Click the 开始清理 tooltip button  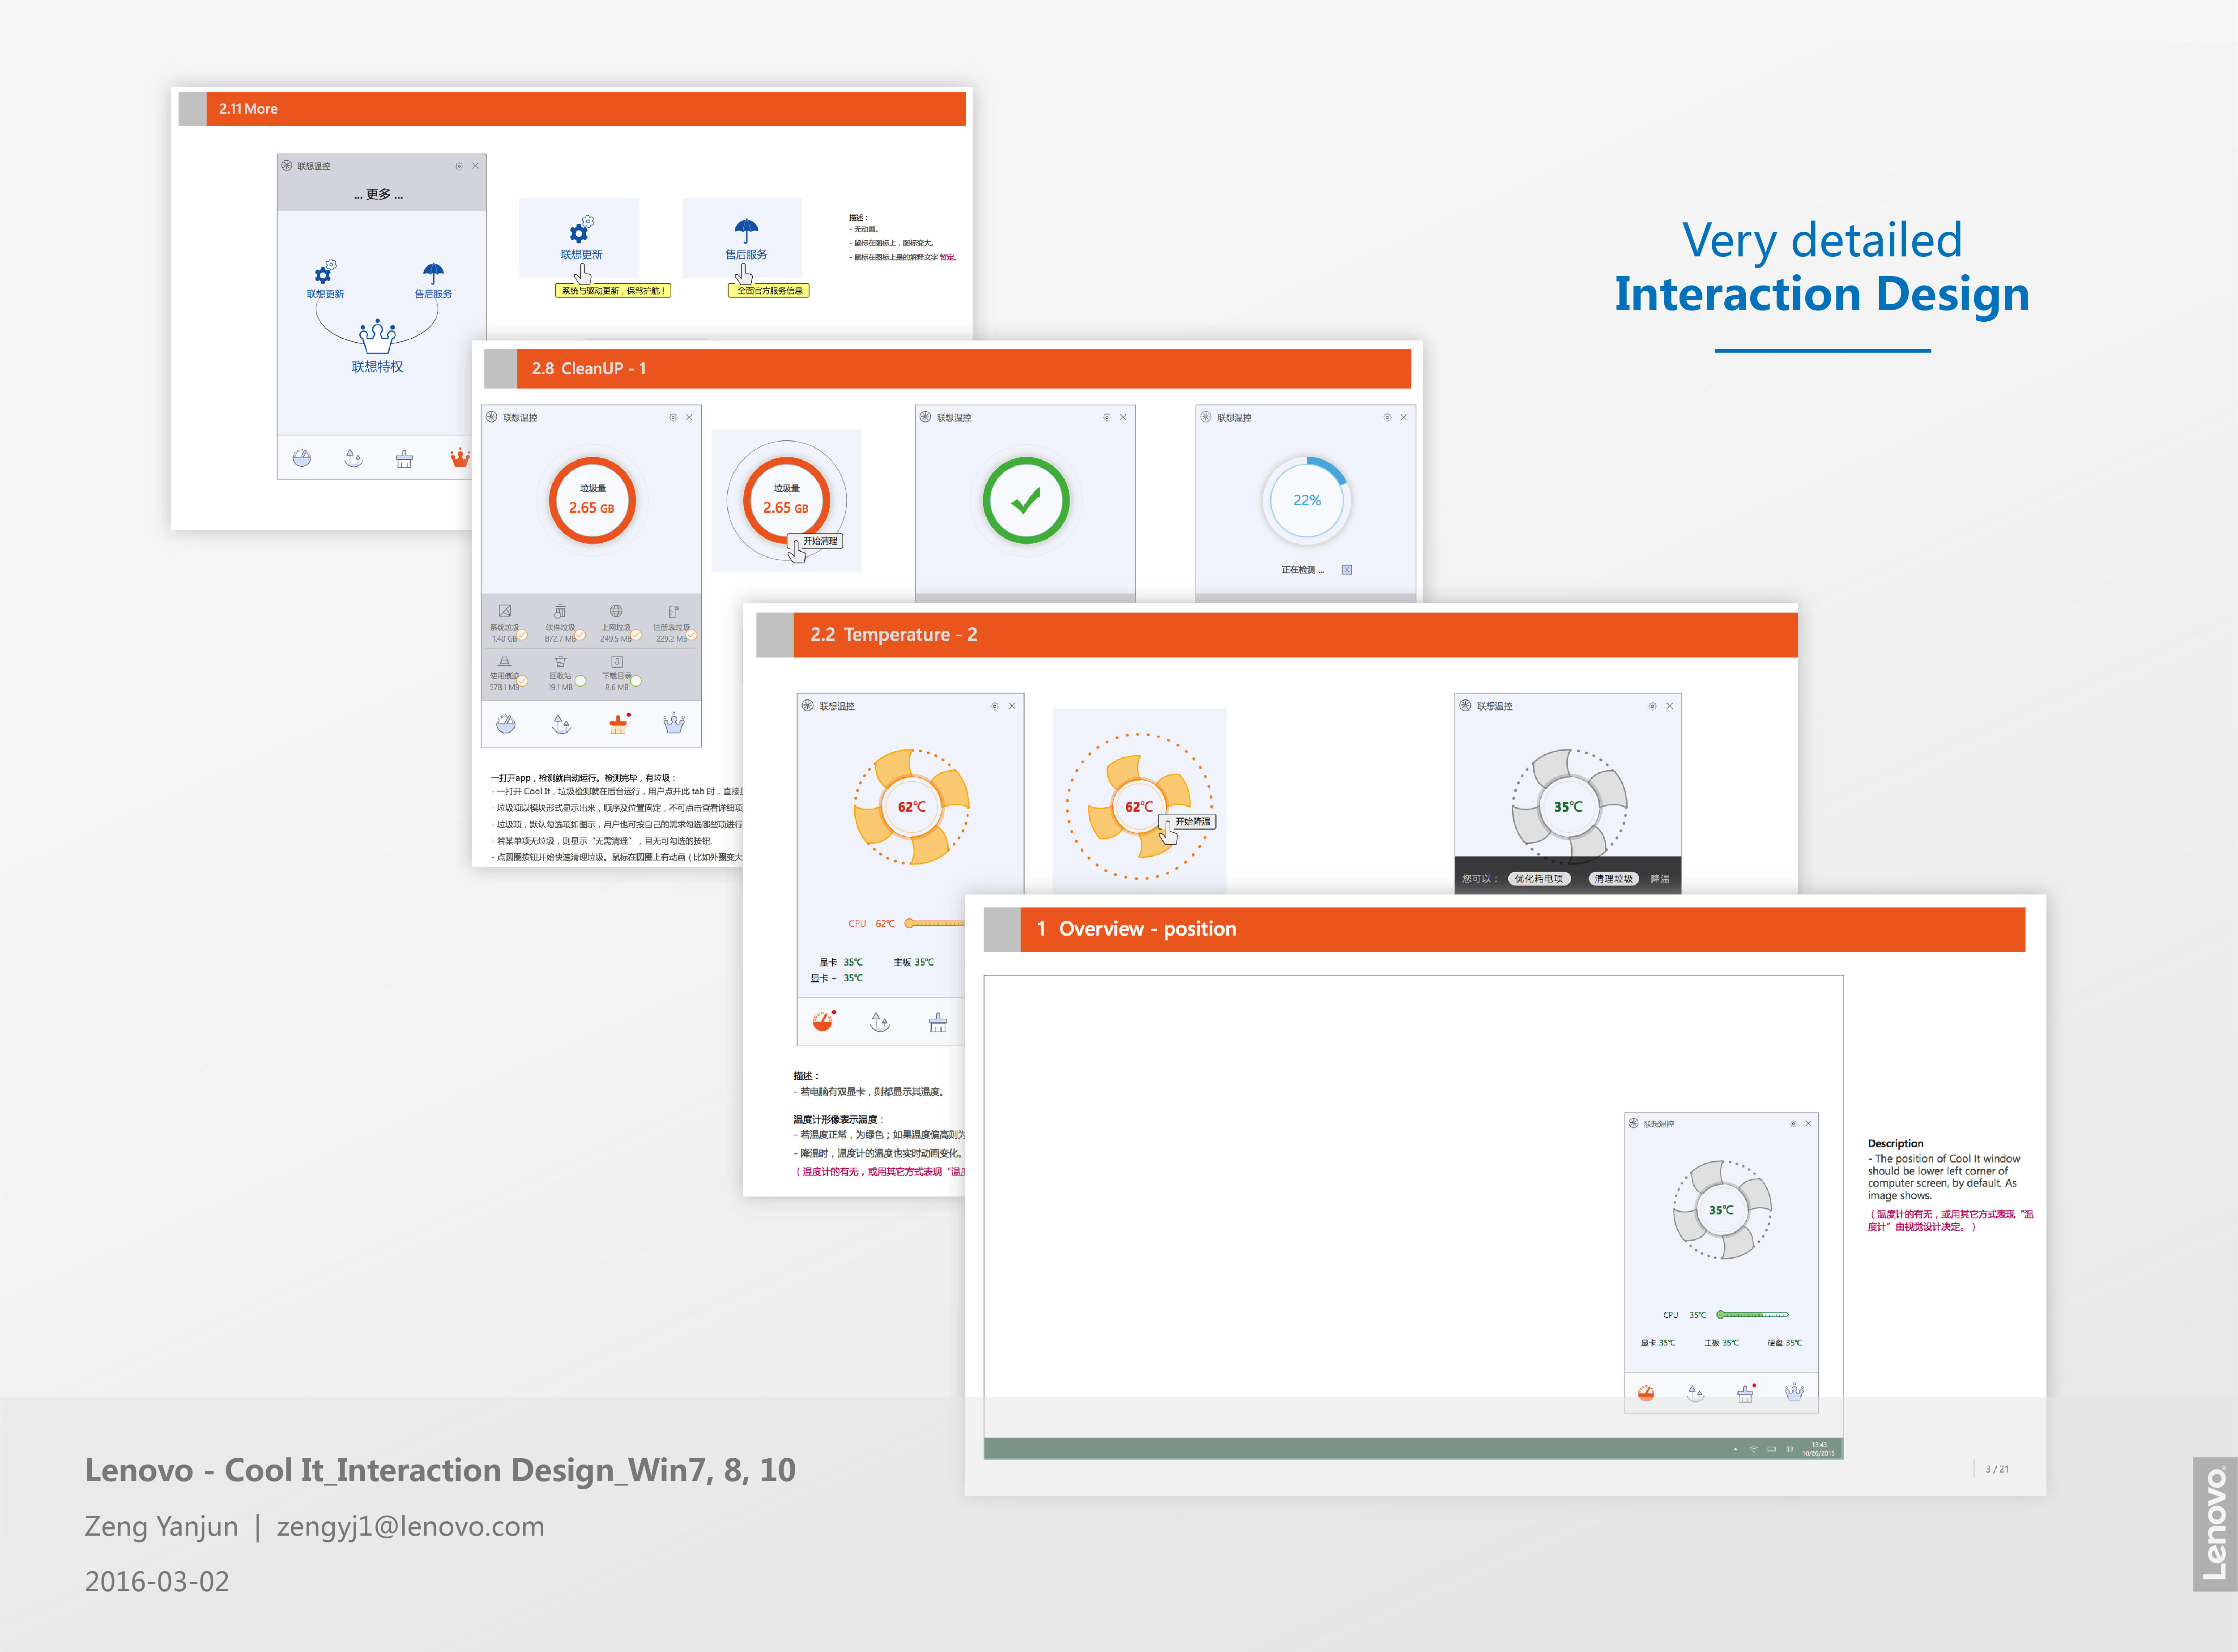820,541
